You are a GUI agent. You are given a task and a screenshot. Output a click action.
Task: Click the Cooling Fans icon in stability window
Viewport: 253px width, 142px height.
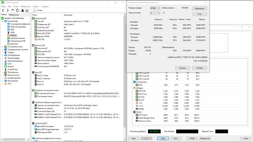[134, 82]
